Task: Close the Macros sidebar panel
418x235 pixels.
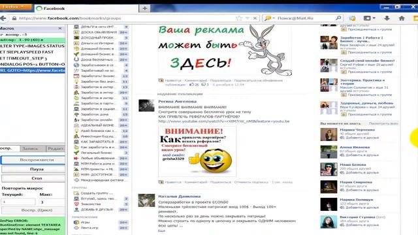Action: (x=60, y=28)
